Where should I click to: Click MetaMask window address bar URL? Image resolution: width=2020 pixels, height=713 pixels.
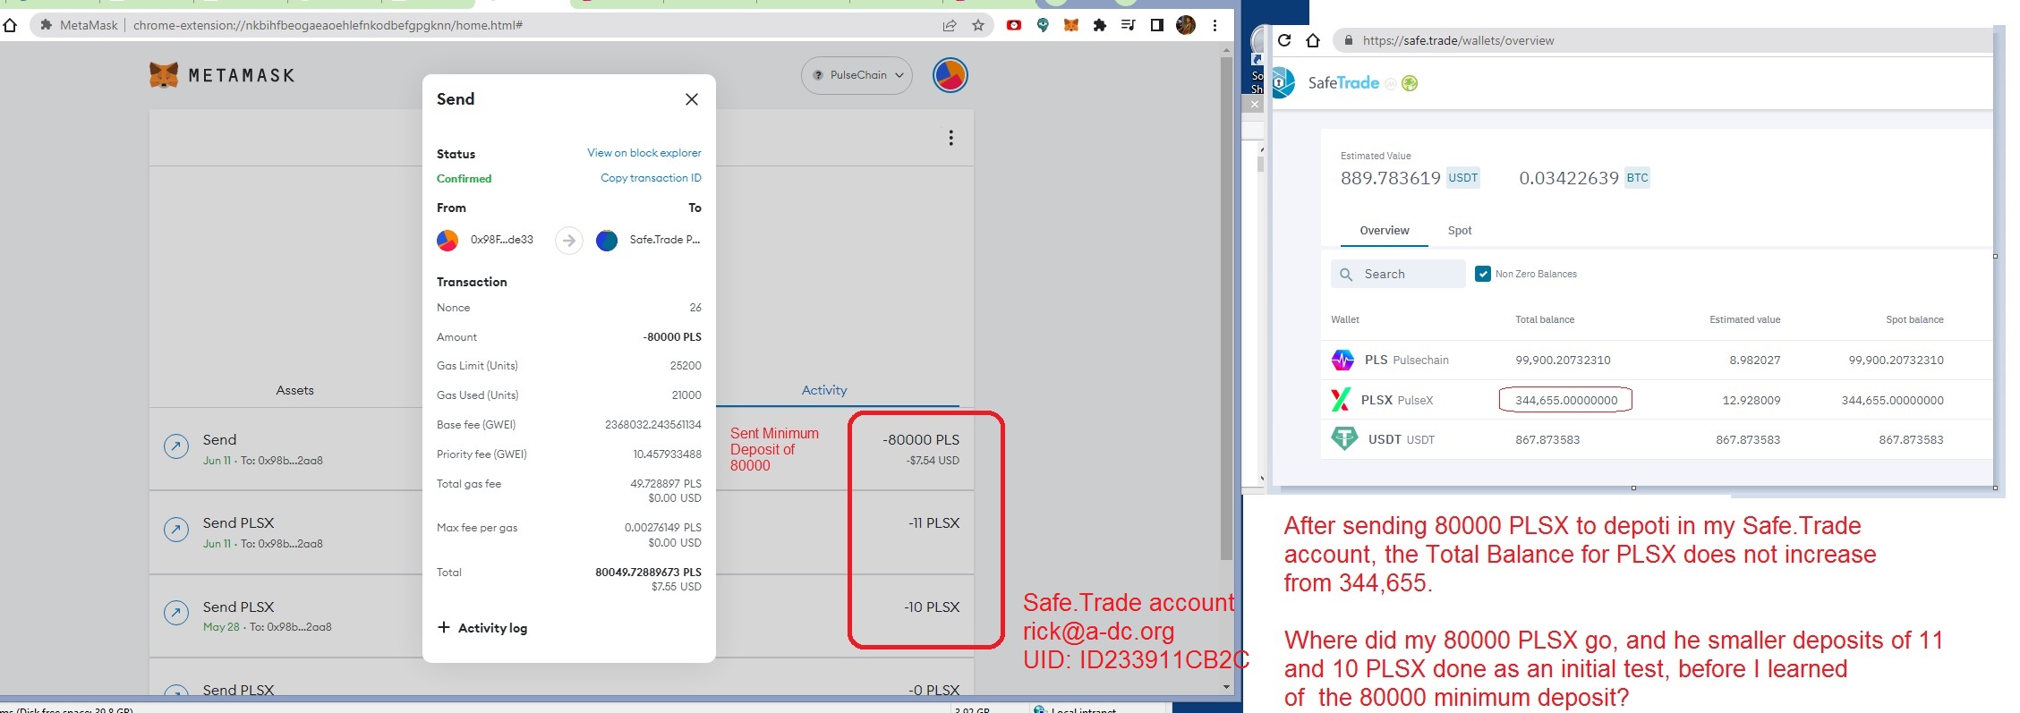pyautogui.click(x=328, y=25)
